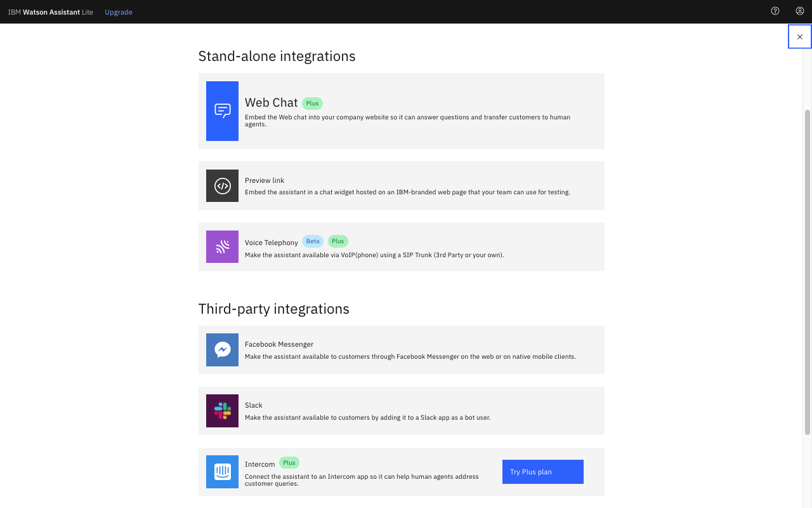The width and height of the screenshot is (812, 508).
Task: Click the vertical scrollbar thumb
Action: click(808, 272)
